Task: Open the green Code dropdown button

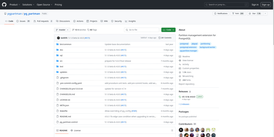Action: pos(168,30)
